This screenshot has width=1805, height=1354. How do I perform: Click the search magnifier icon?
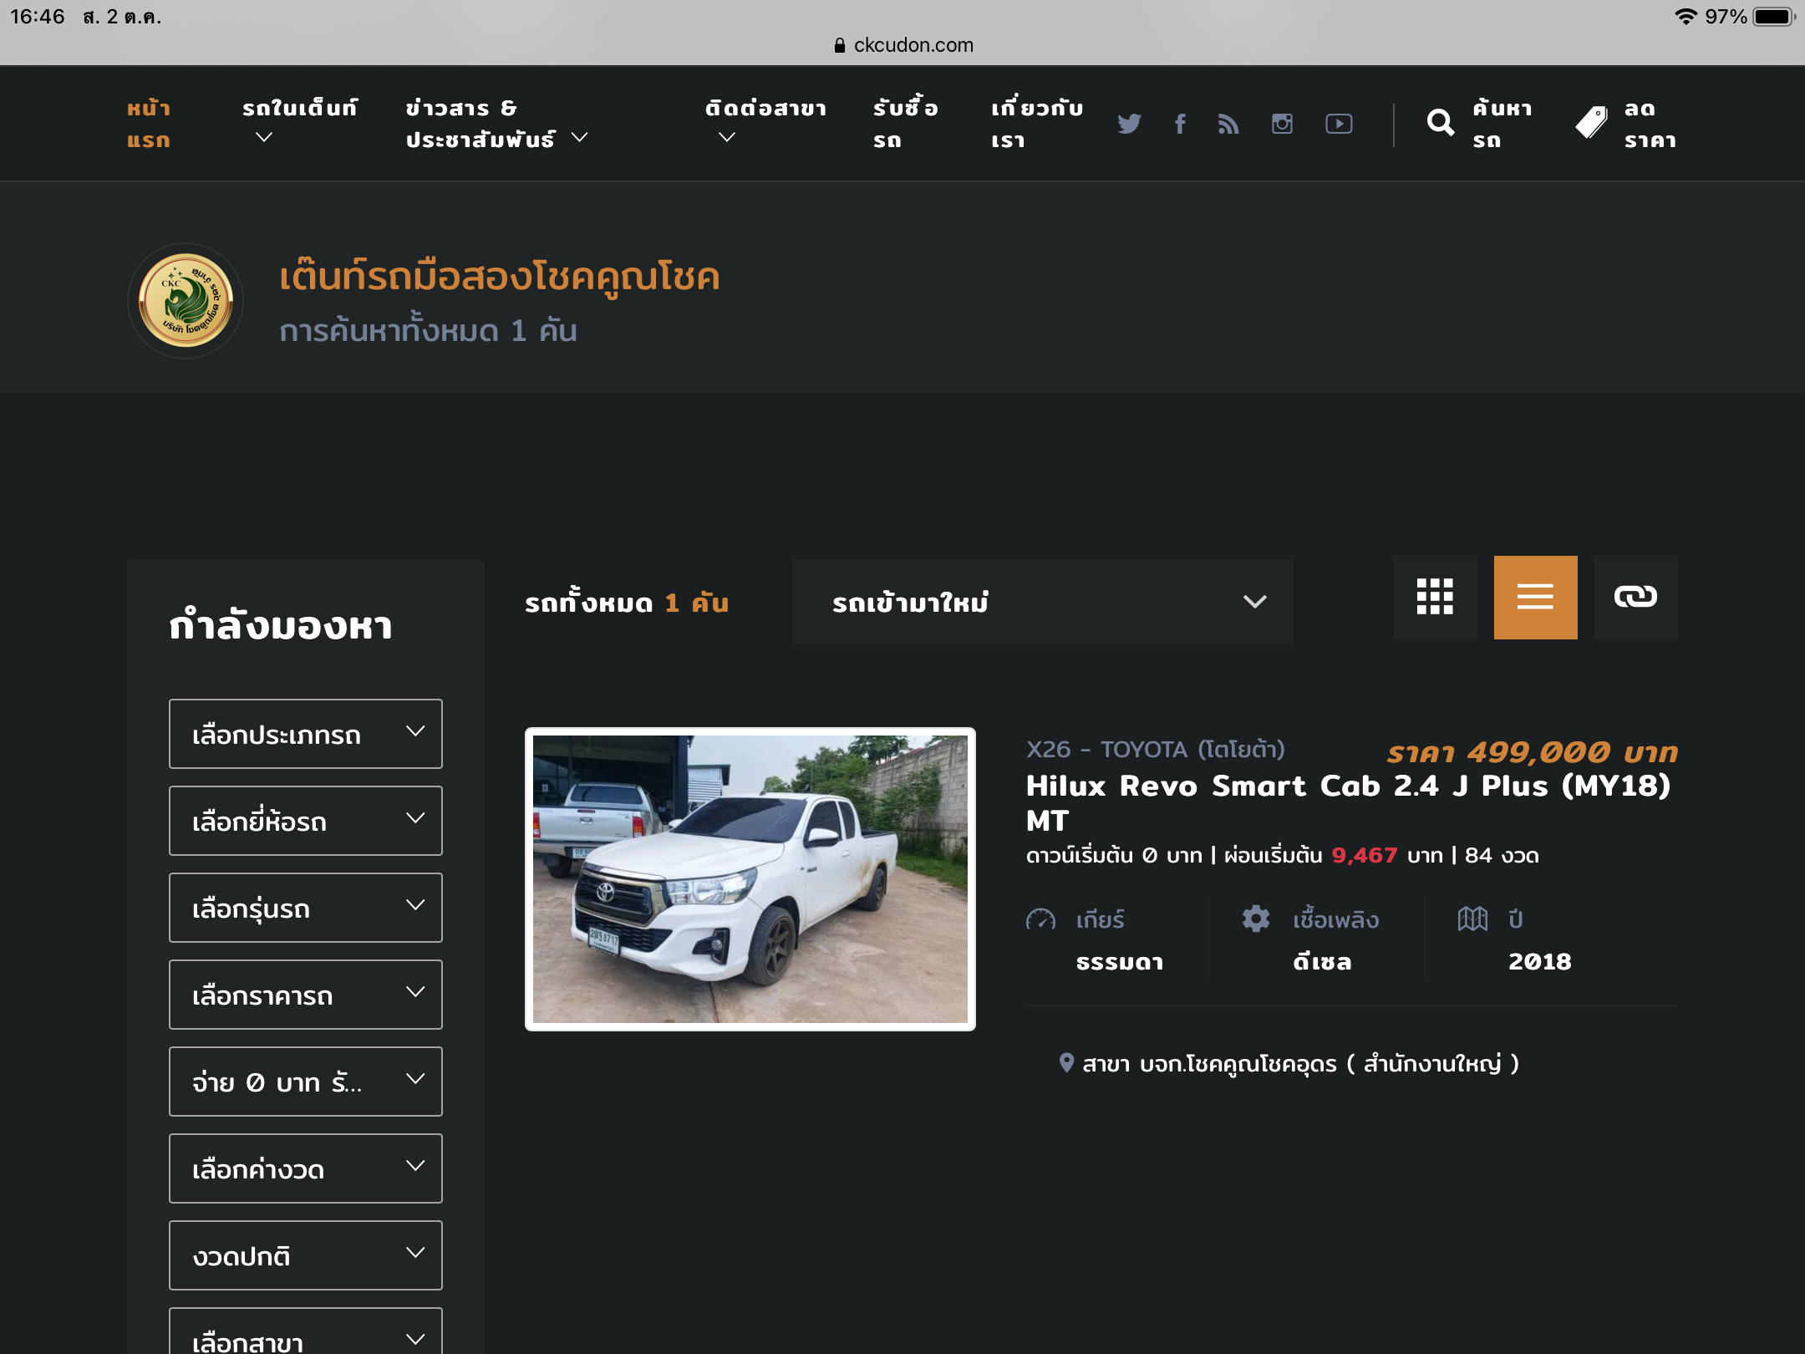tap(1440, 124)
